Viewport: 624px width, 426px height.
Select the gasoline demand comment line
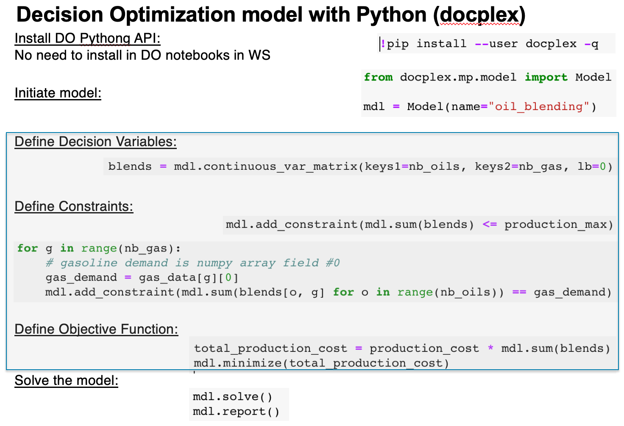pyautogui.click(x=193, y=263)
